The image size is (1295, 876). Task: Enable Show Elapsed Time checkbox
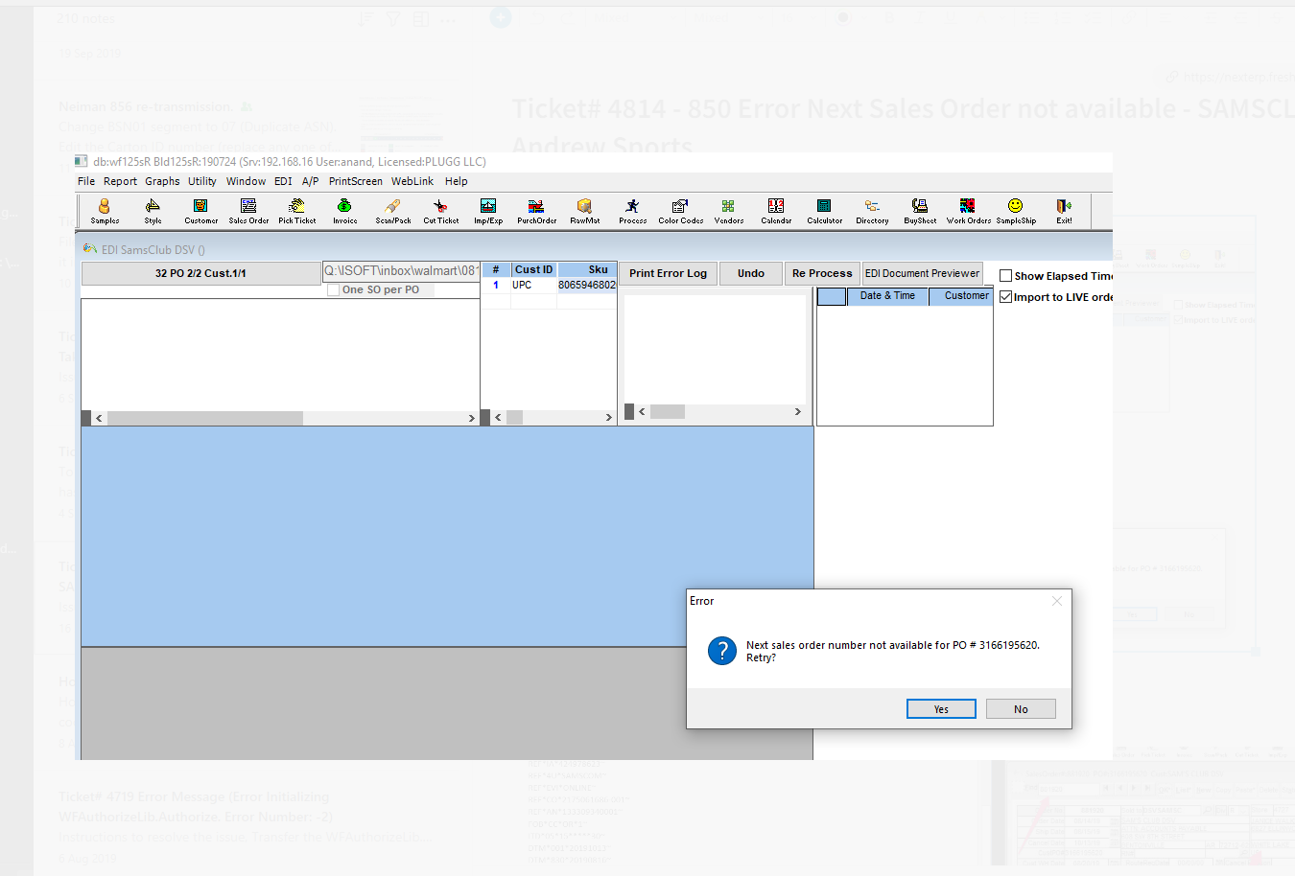1006,276
